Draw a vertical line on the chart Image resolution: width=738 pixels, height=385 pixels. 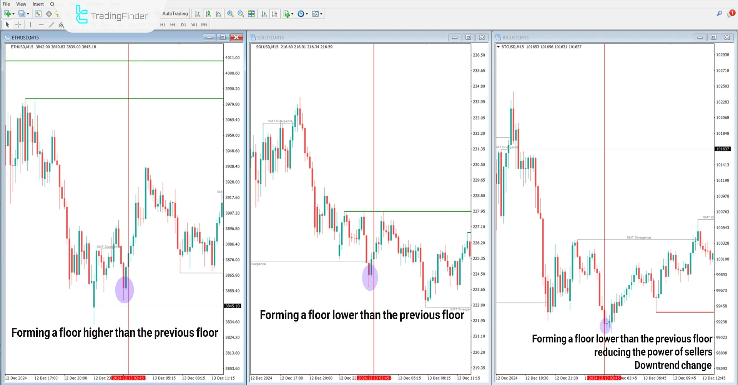coord(30,25)
